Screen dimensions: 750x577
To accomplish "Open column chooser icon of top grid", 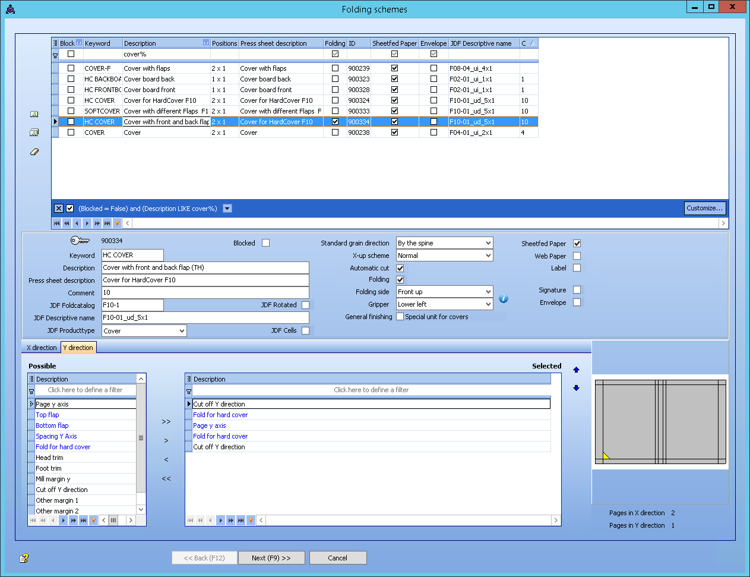I will click(x=55, y=43).
